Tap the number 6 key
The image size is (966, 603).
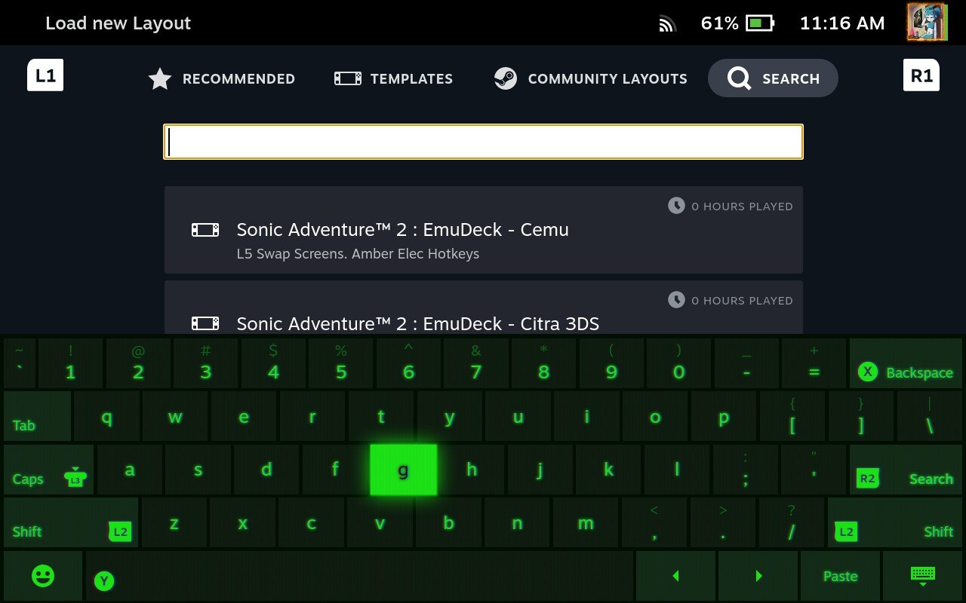[x=408, y=363]
